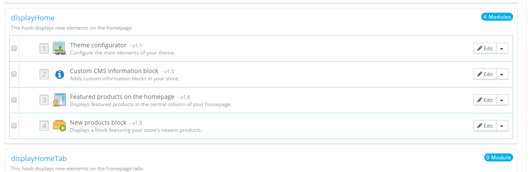
Task: Open the displayHome hook link
Action: 33,18
